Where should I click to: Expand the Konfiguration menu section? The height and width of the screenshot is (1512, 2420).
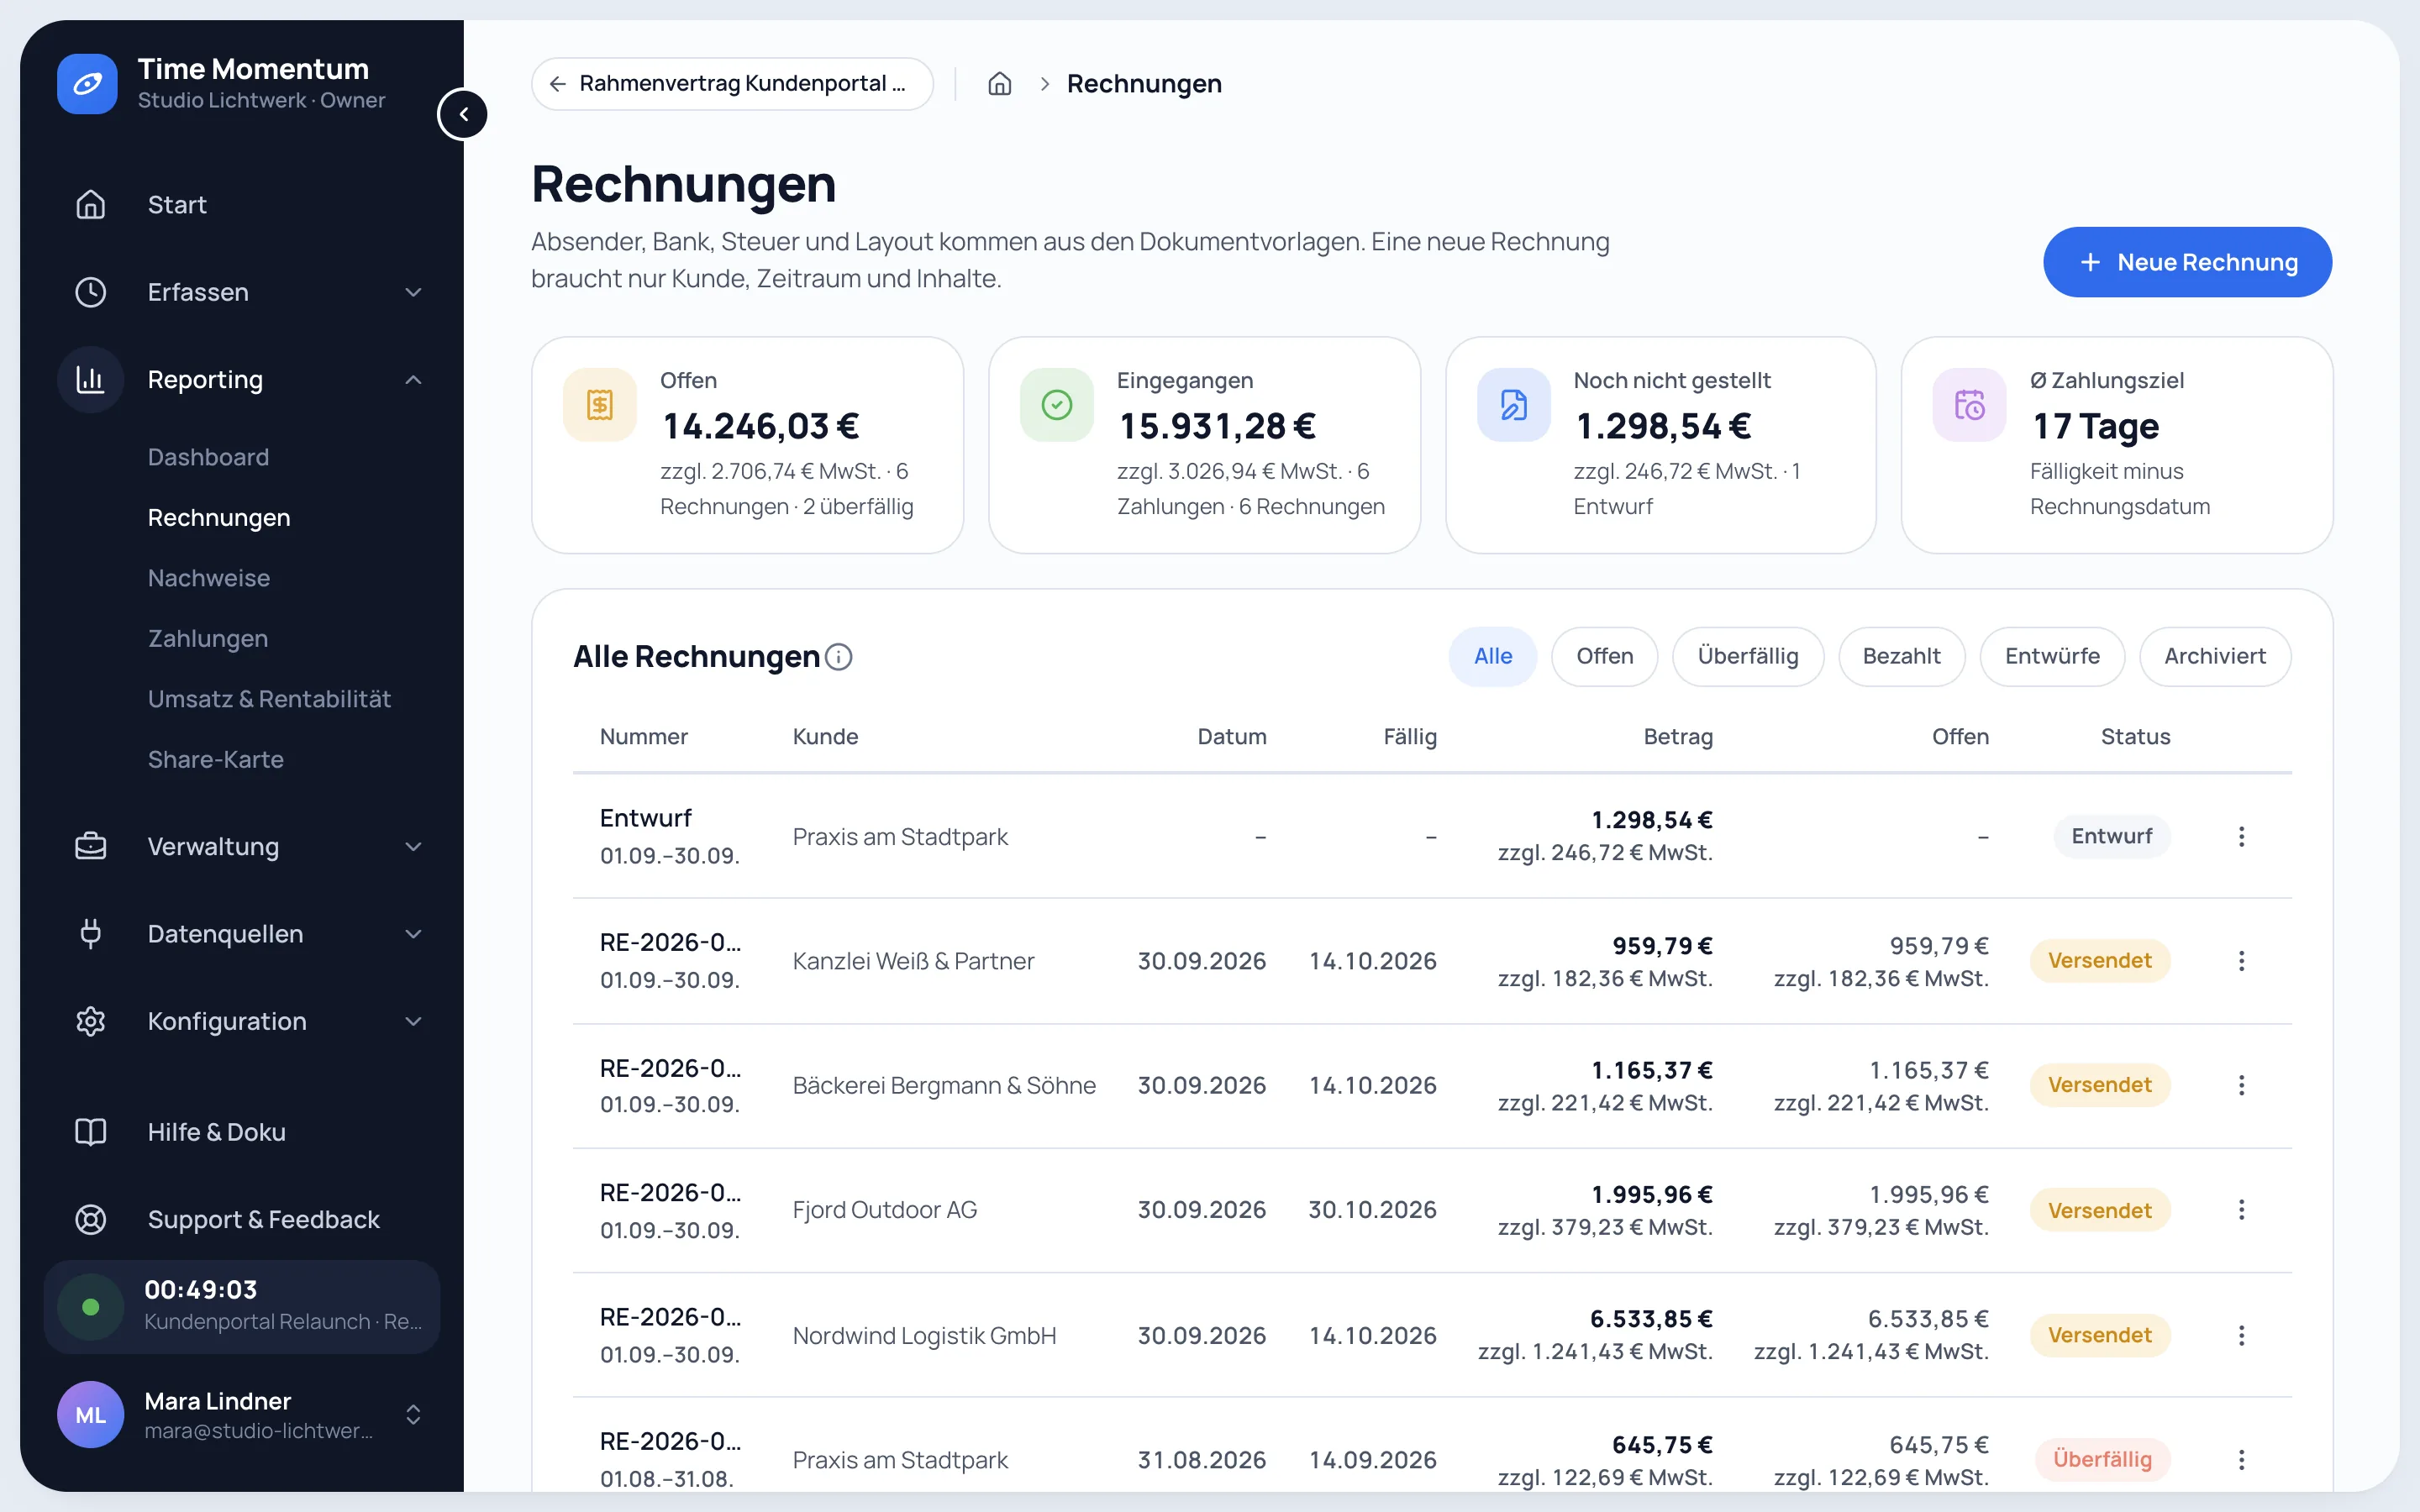pyautogui.click(x=413, y=1021)
